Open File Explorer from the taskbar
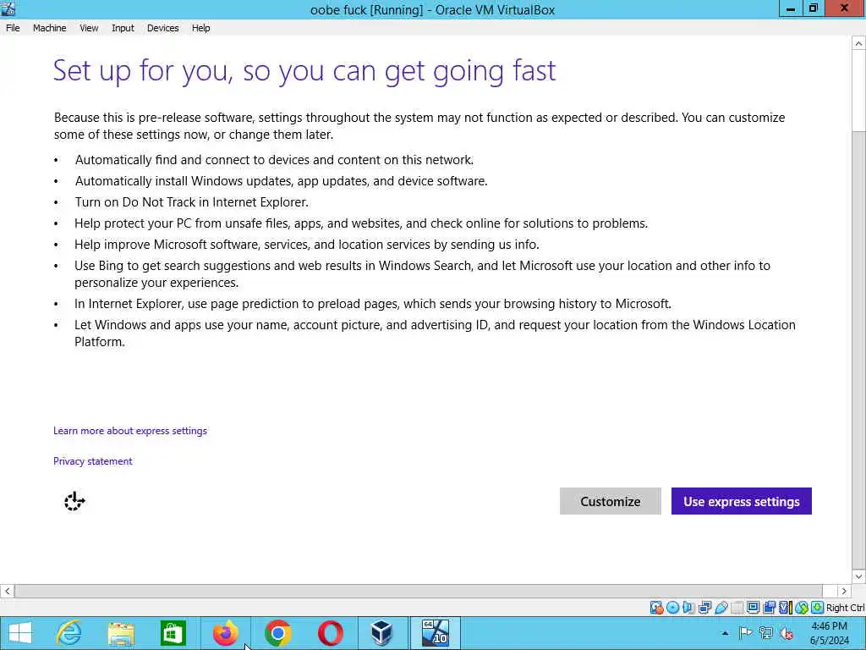Screen dimensions: 866x650 click(x=121, y=633)
